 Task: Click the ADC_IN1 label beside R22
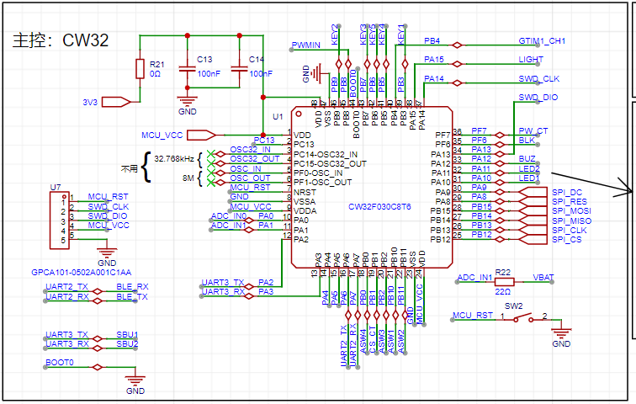coord(474,278)
